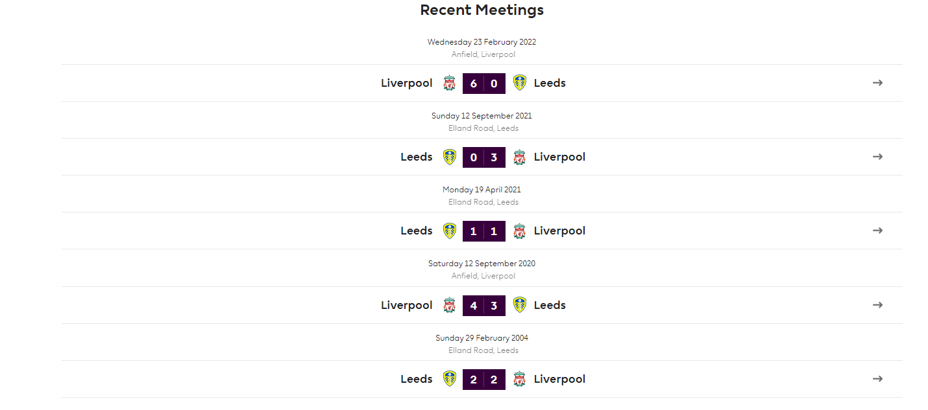This screenshot has height=410, width=928.
Task: Click Liverpool crest in 6-0 match row
Action: [x=449, y=83]
